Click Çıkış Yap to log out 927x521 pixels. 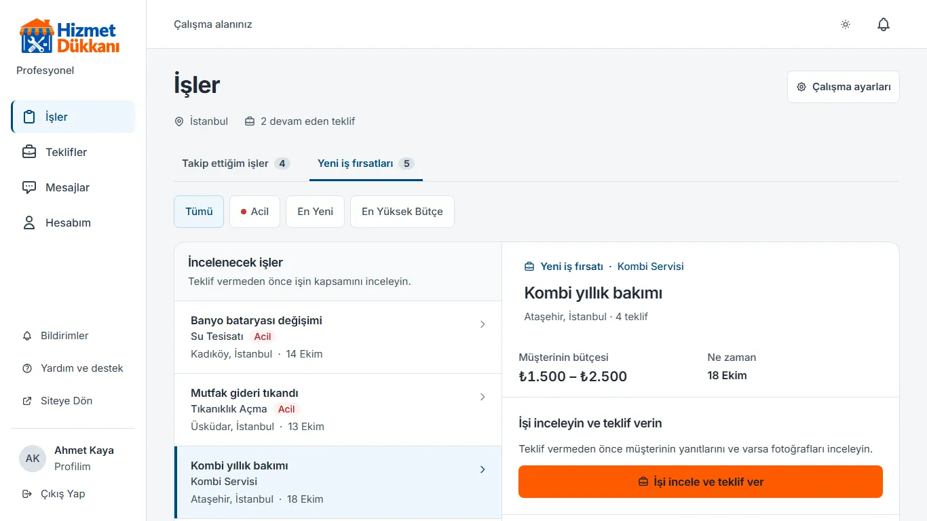(x=73, y=494)
